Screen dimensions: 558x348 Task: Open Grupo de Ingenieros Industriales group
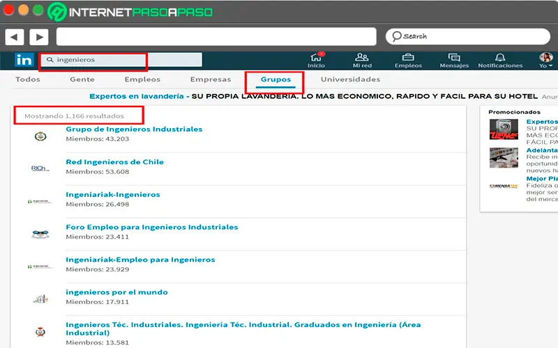click(134, 129)
